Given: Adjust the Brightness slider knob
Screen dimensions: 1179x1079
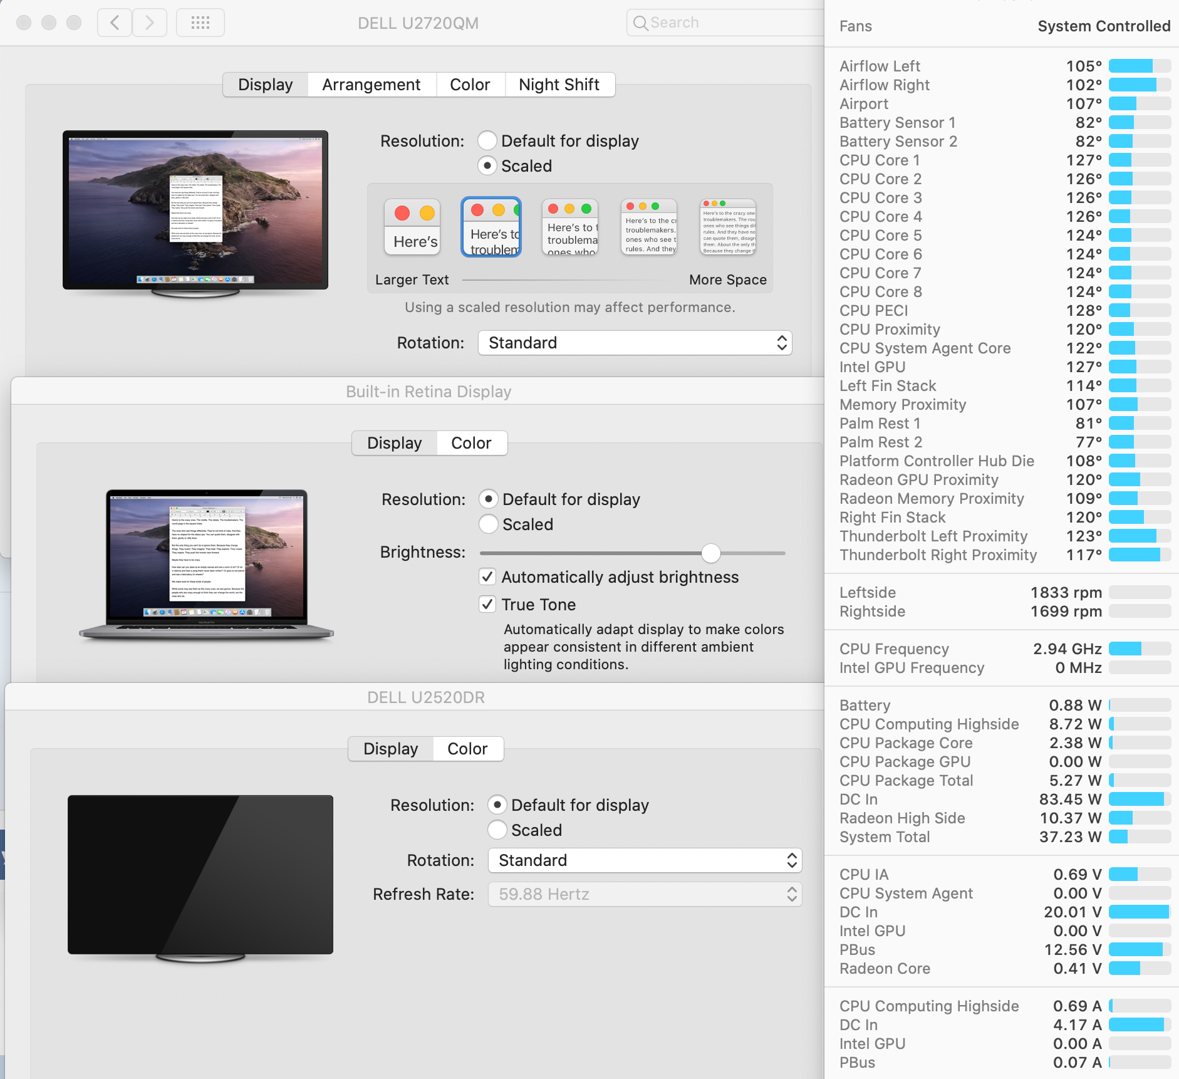Looking at the screenshot, I should (x=711, y=553).
